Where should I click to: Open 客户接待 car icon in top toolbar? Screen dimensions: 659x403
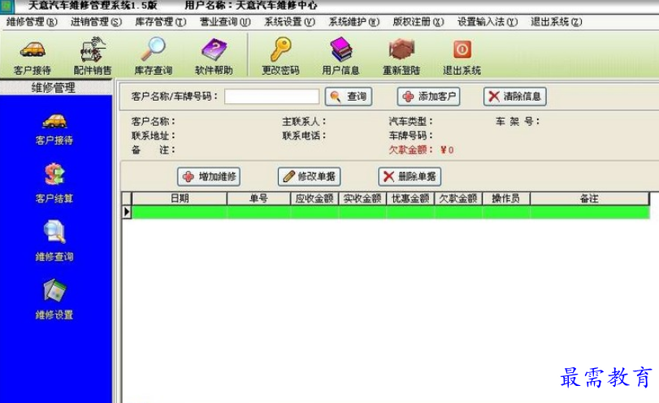pyautogui.click(x=33, y=57)
